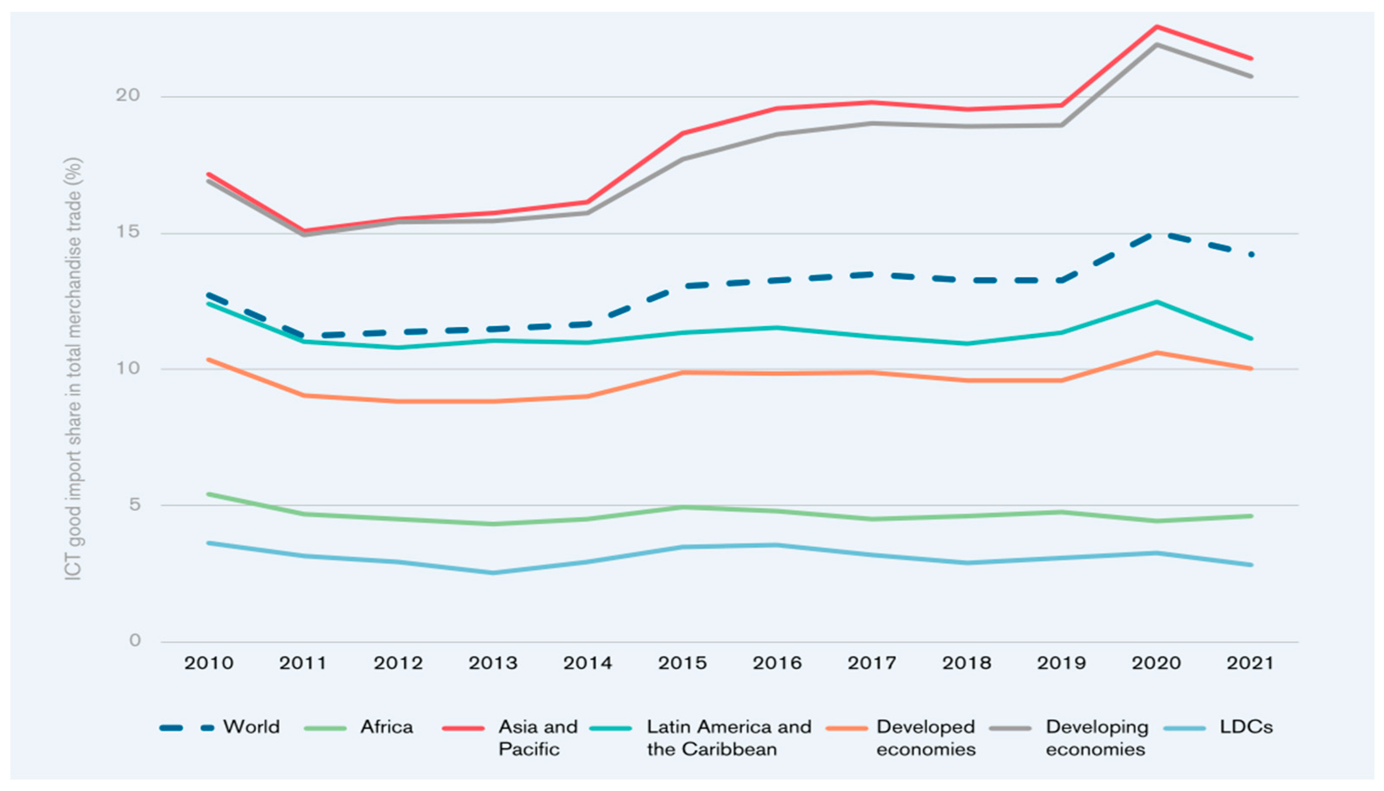Click the Africa green legend swatch

tap(325, 728)
